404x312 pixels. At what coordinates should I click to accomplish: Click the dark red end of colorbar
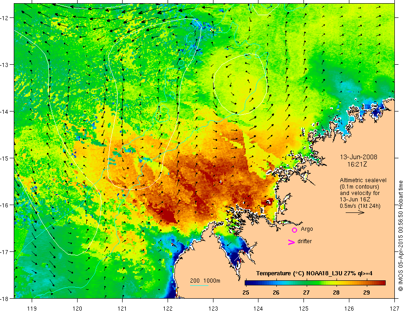(x=382, y=283)
